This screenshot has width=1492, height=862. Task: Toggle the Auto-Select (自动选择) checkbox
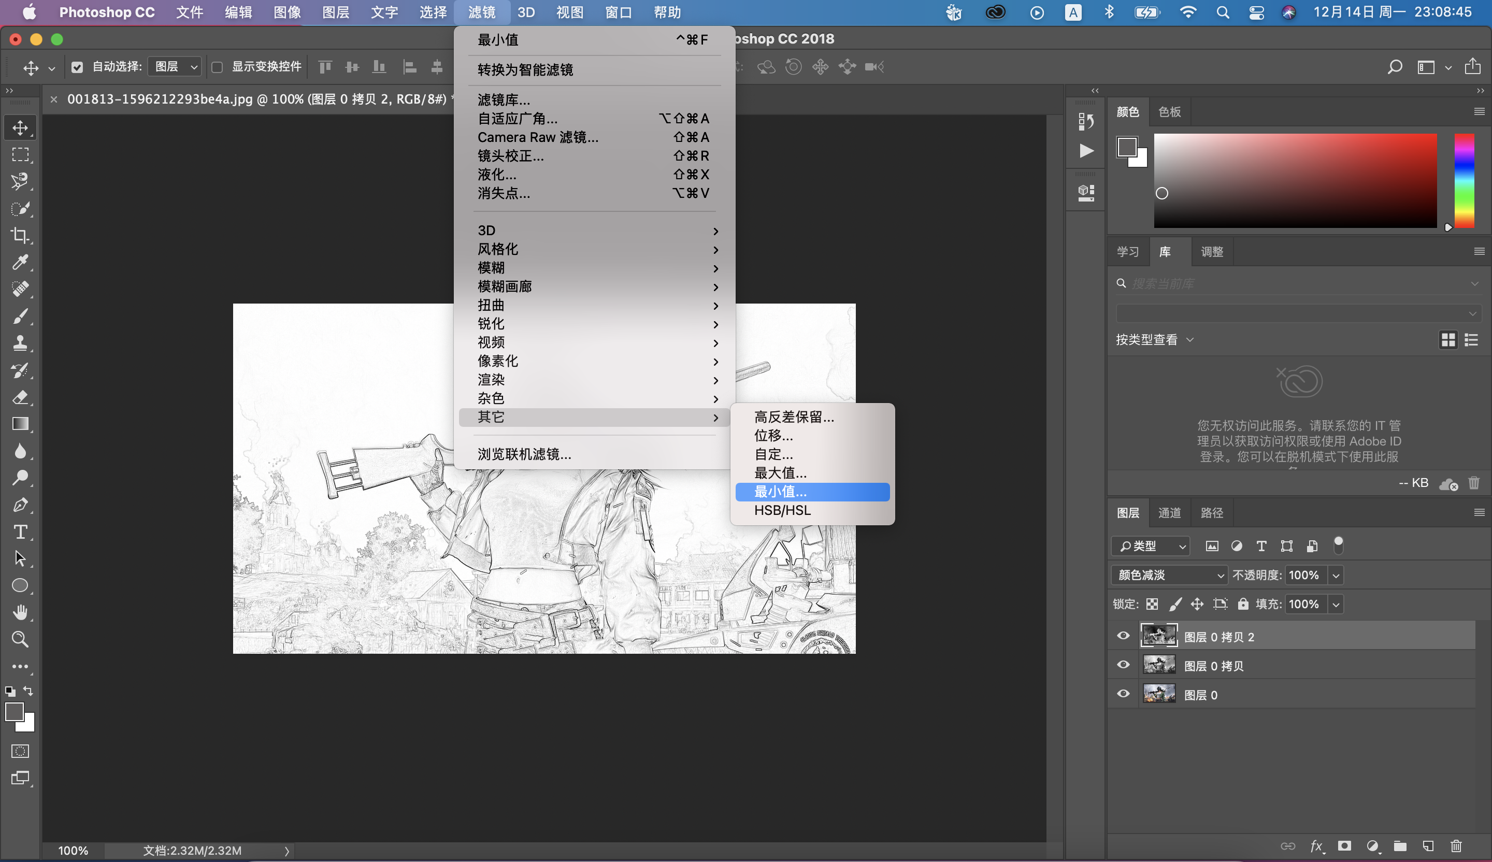(77, 67)
